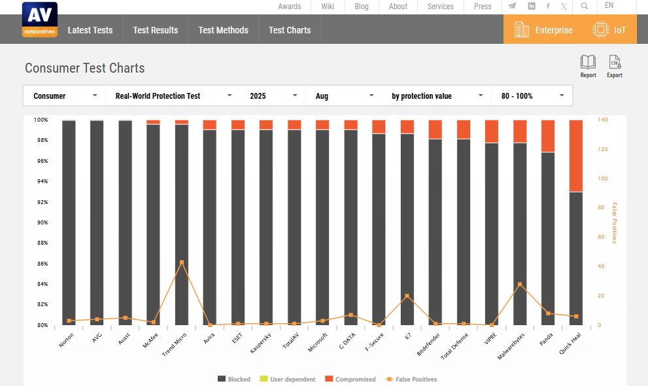648x386 pixels.
Task: Open the by protection value dropdown
Action: pyautogui.click(x=437, y=96)
